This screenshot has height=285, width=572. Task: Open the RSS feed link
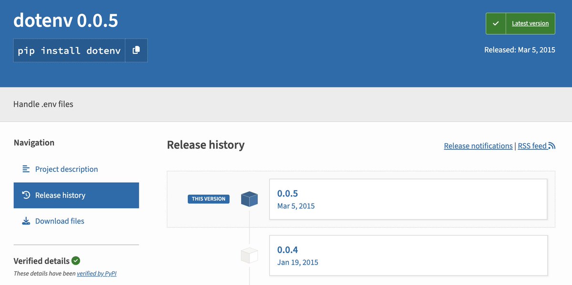[532, 146]
